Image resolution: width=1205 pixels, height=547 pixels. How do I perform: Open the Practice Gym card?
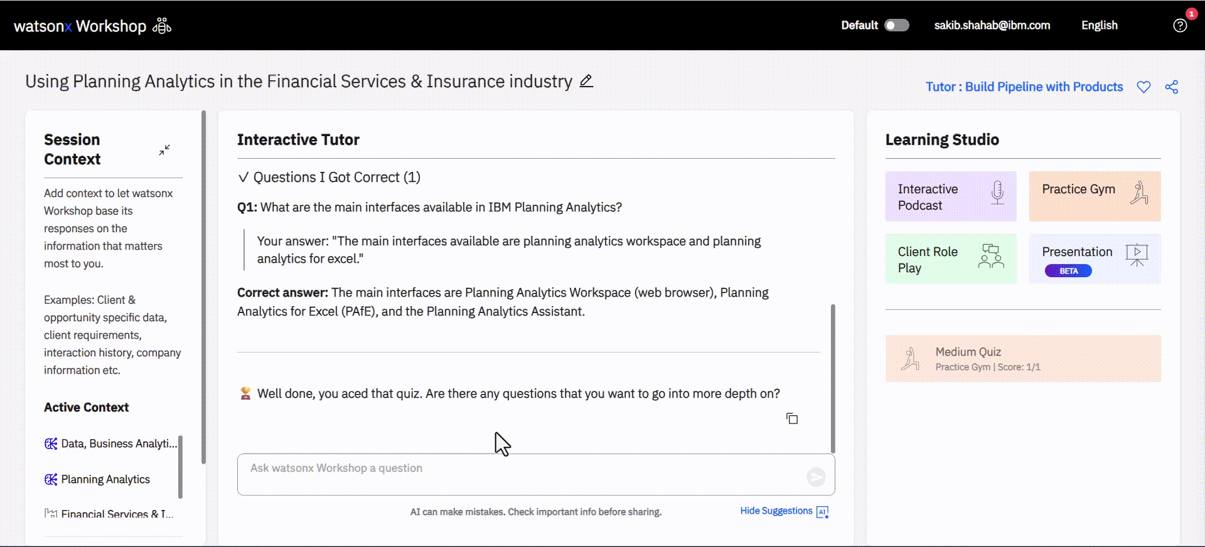(x=1095, y=196)
